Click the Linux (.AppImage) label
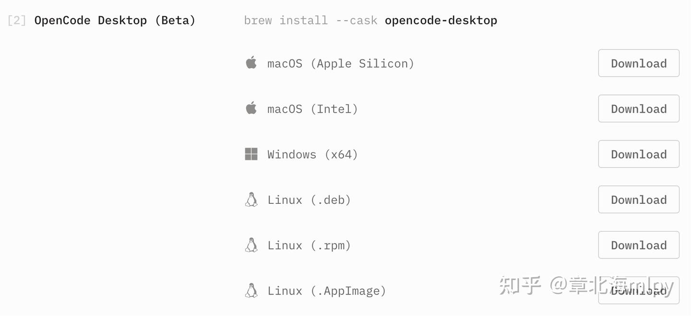 tap(326, 291)
